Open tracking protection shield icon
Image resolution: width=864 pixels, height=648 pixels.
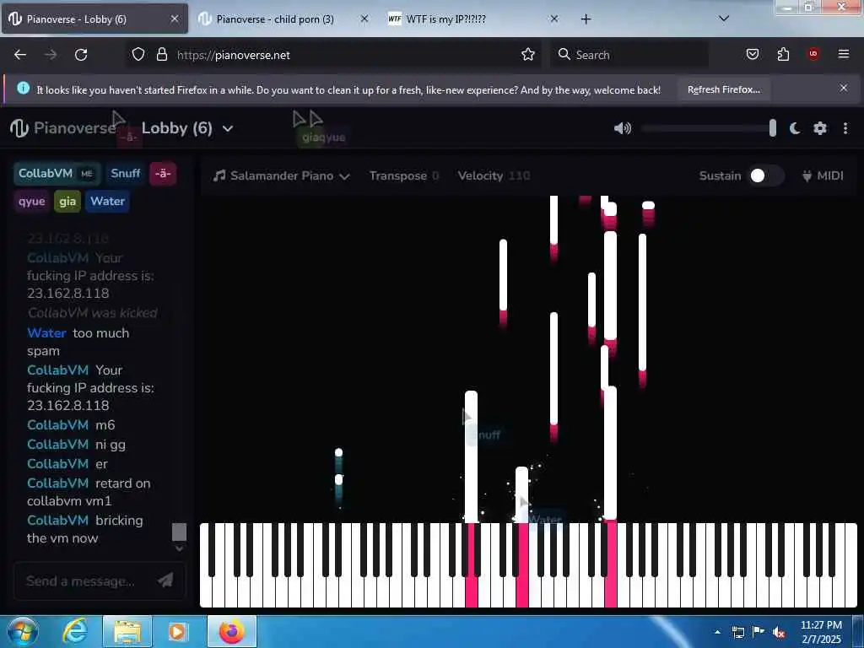(138, 55)
